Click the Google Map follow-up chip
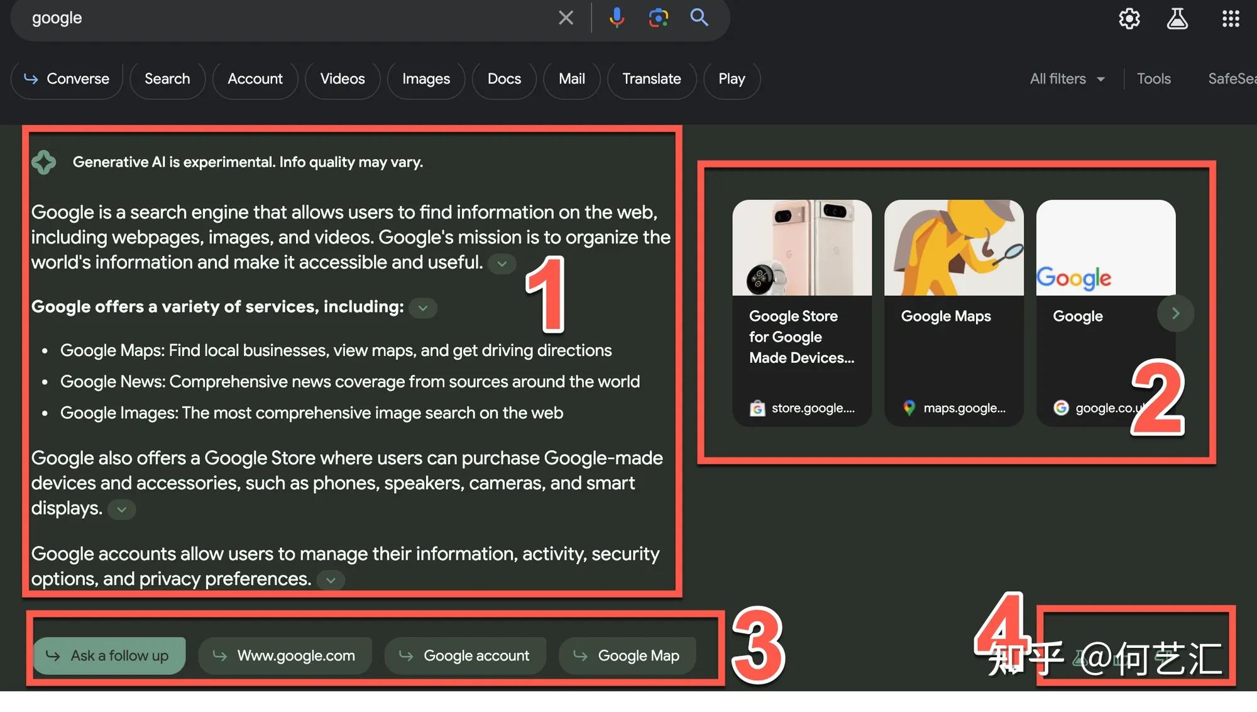Image resolution: width=1257 pixels, height=712 pixels. point(627,655)
